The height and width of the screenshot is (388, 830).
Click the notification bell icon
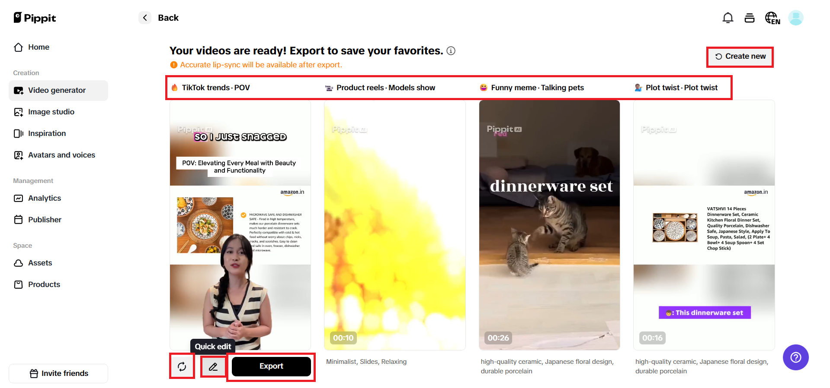(x=727, y=18)
